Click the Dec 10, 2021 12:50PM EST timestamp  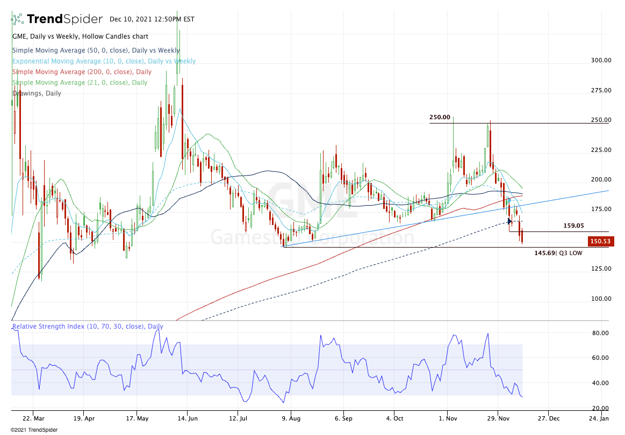click(152, 19)
